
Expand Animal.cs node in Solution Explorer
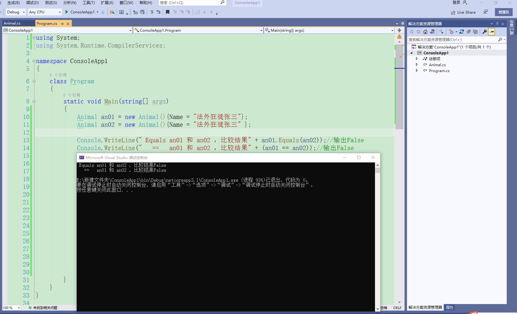point(417,65)
